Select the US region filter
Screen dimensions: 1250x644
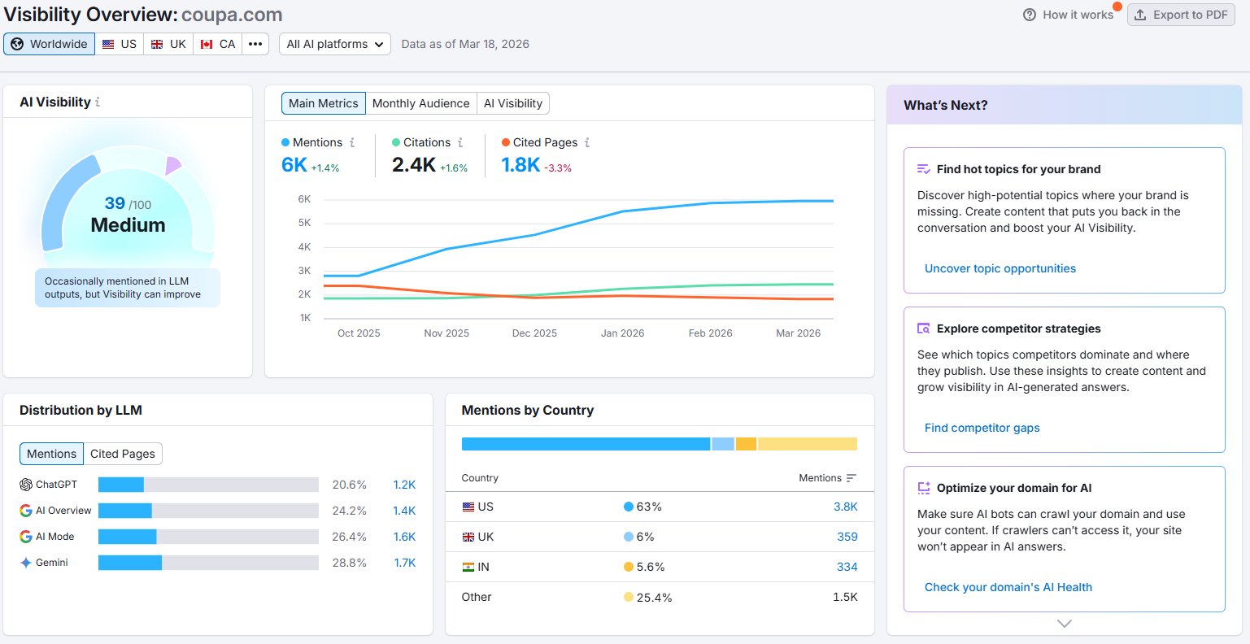120,44
